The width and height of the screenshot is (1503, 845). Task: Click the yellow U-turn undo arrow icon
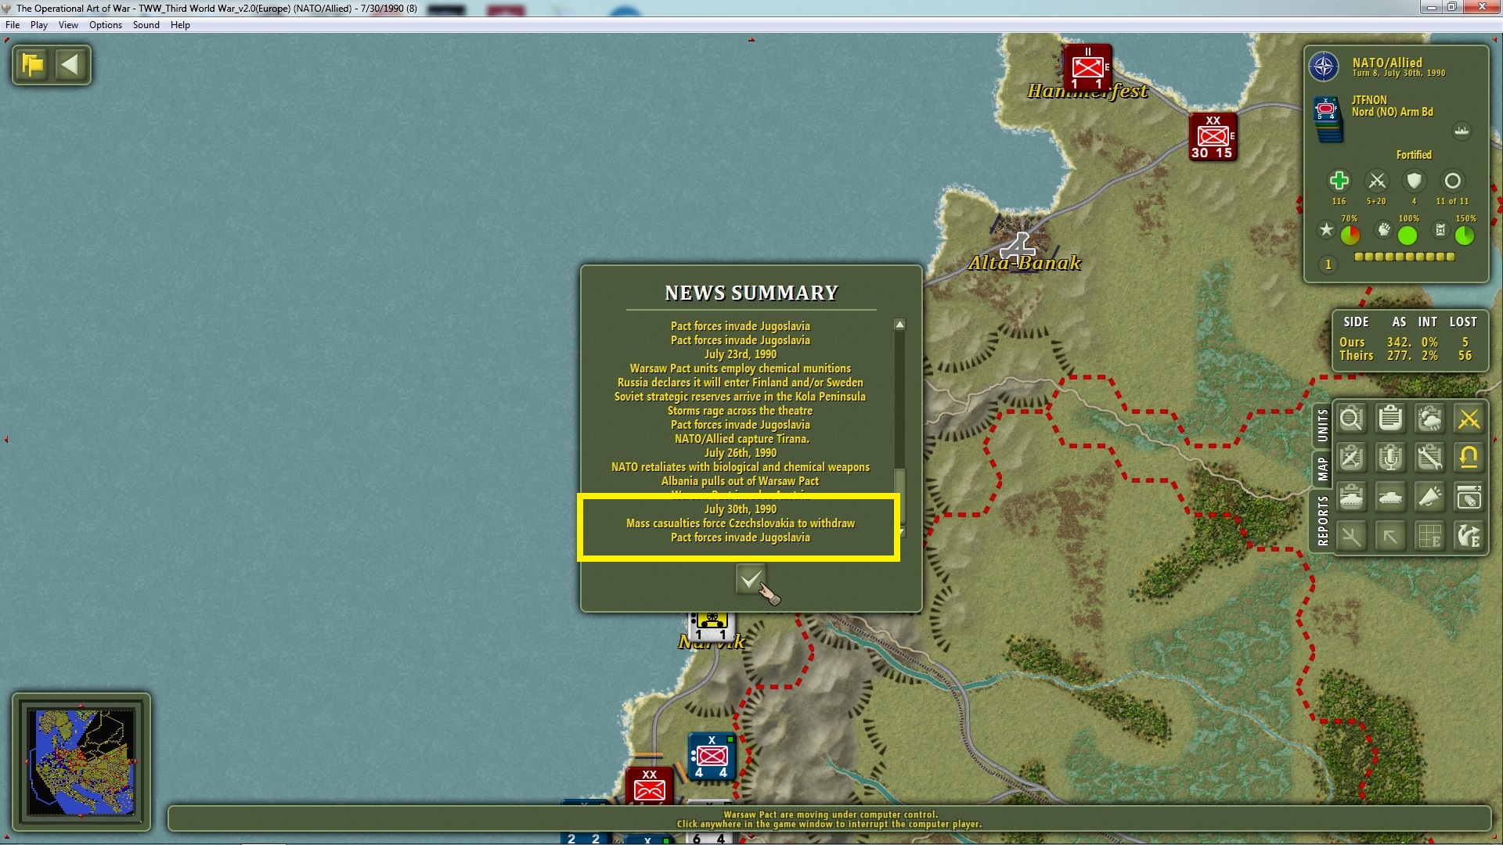point(1469,458)
